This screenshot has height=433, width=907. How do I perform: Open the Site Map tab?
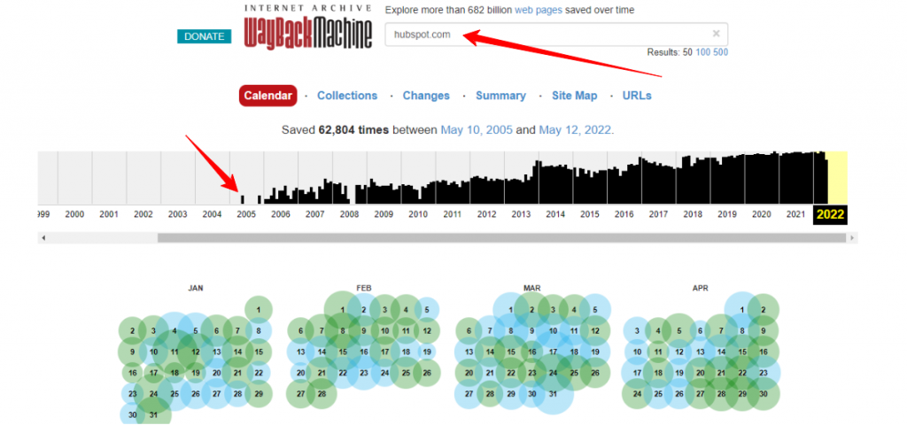574,96
